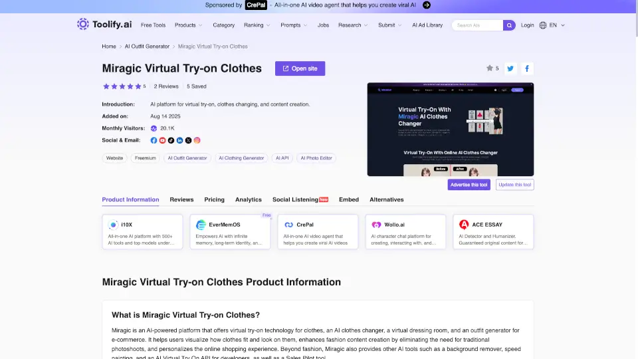Screen dimensions: 638x359
Task: Share the tool on Facebook
Action: [x=527, y=68]
